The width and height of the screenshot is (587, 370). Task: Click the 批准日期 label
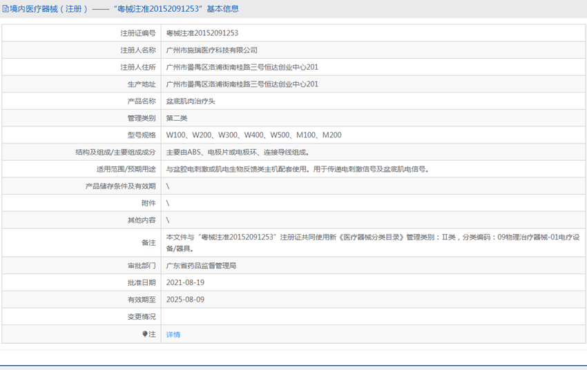click(x=142, y=283)
